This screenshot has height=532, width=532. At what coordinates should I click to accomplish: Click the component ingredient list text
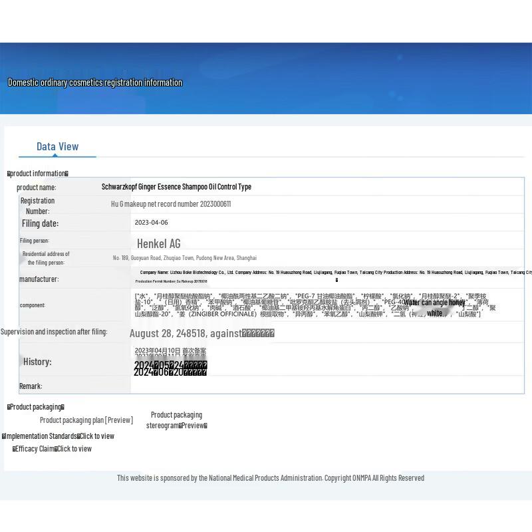[313, 305]
